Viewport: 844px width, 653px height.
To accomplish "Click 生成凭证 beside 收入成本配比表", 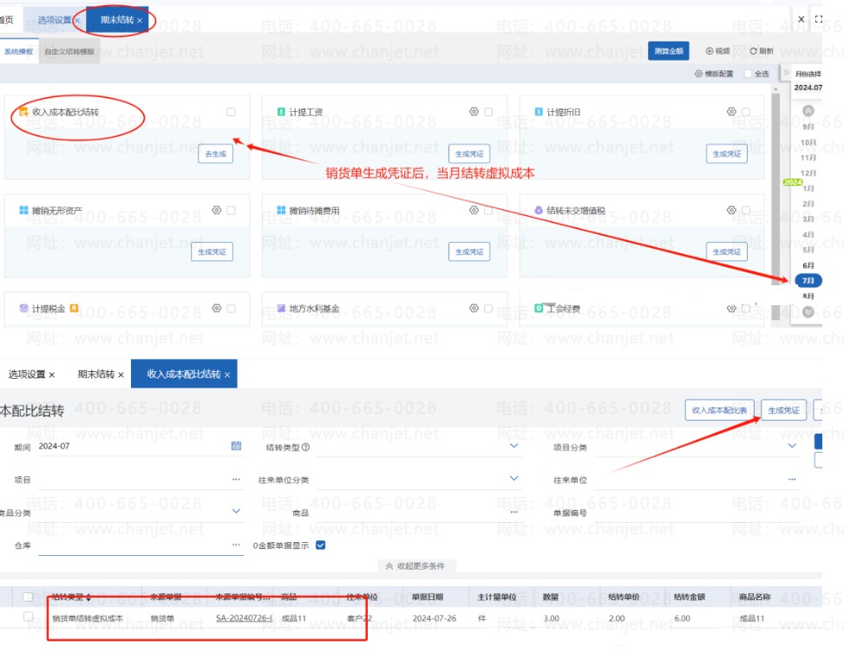I will (x=783, y=410).
